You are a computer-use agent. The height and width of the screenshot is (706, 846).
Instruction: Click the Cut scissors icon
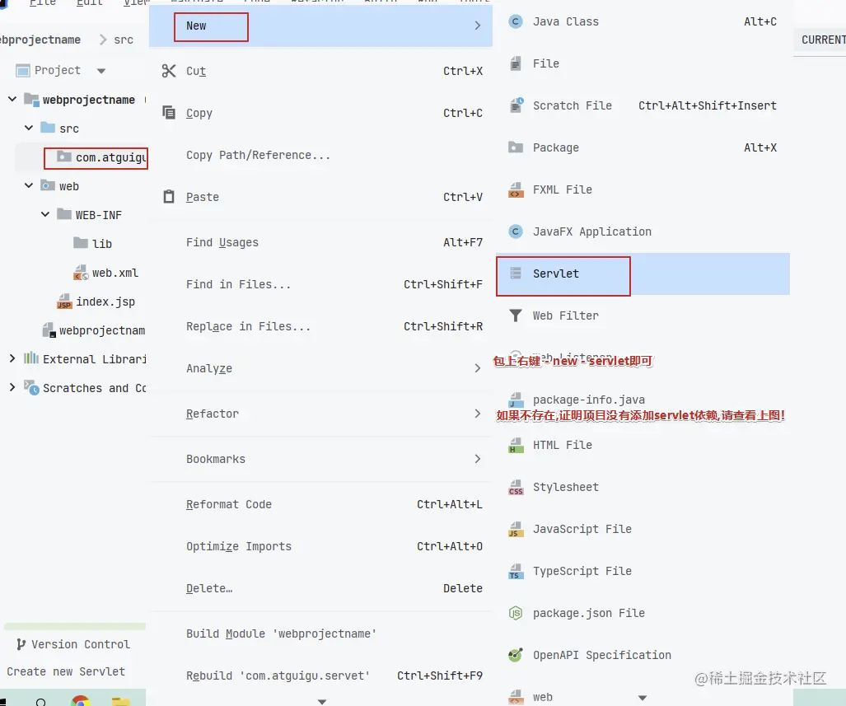tap(169, 71)
